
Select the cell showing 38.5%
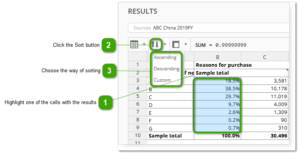pyautogui.click(x=217, y=88)
